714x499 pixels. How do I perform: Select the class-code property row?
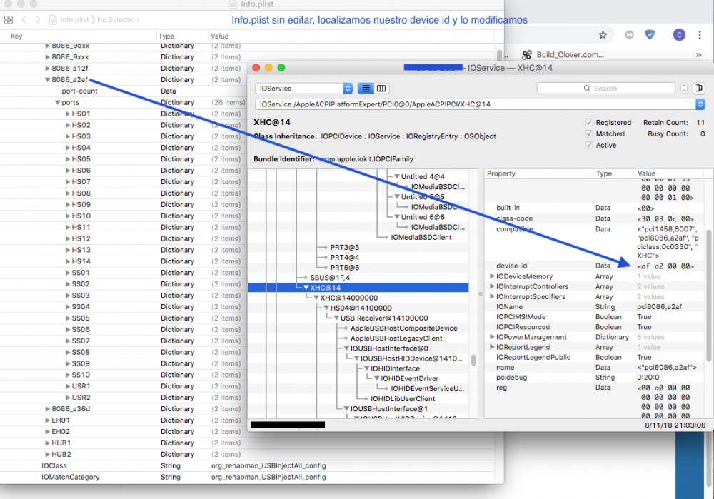[595, 218]
